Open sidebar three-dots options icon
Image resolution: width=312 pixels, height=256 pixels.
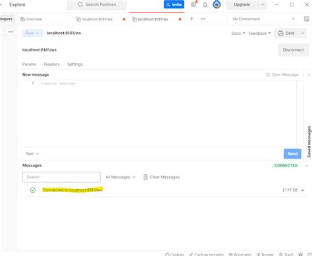pos(11,32)
